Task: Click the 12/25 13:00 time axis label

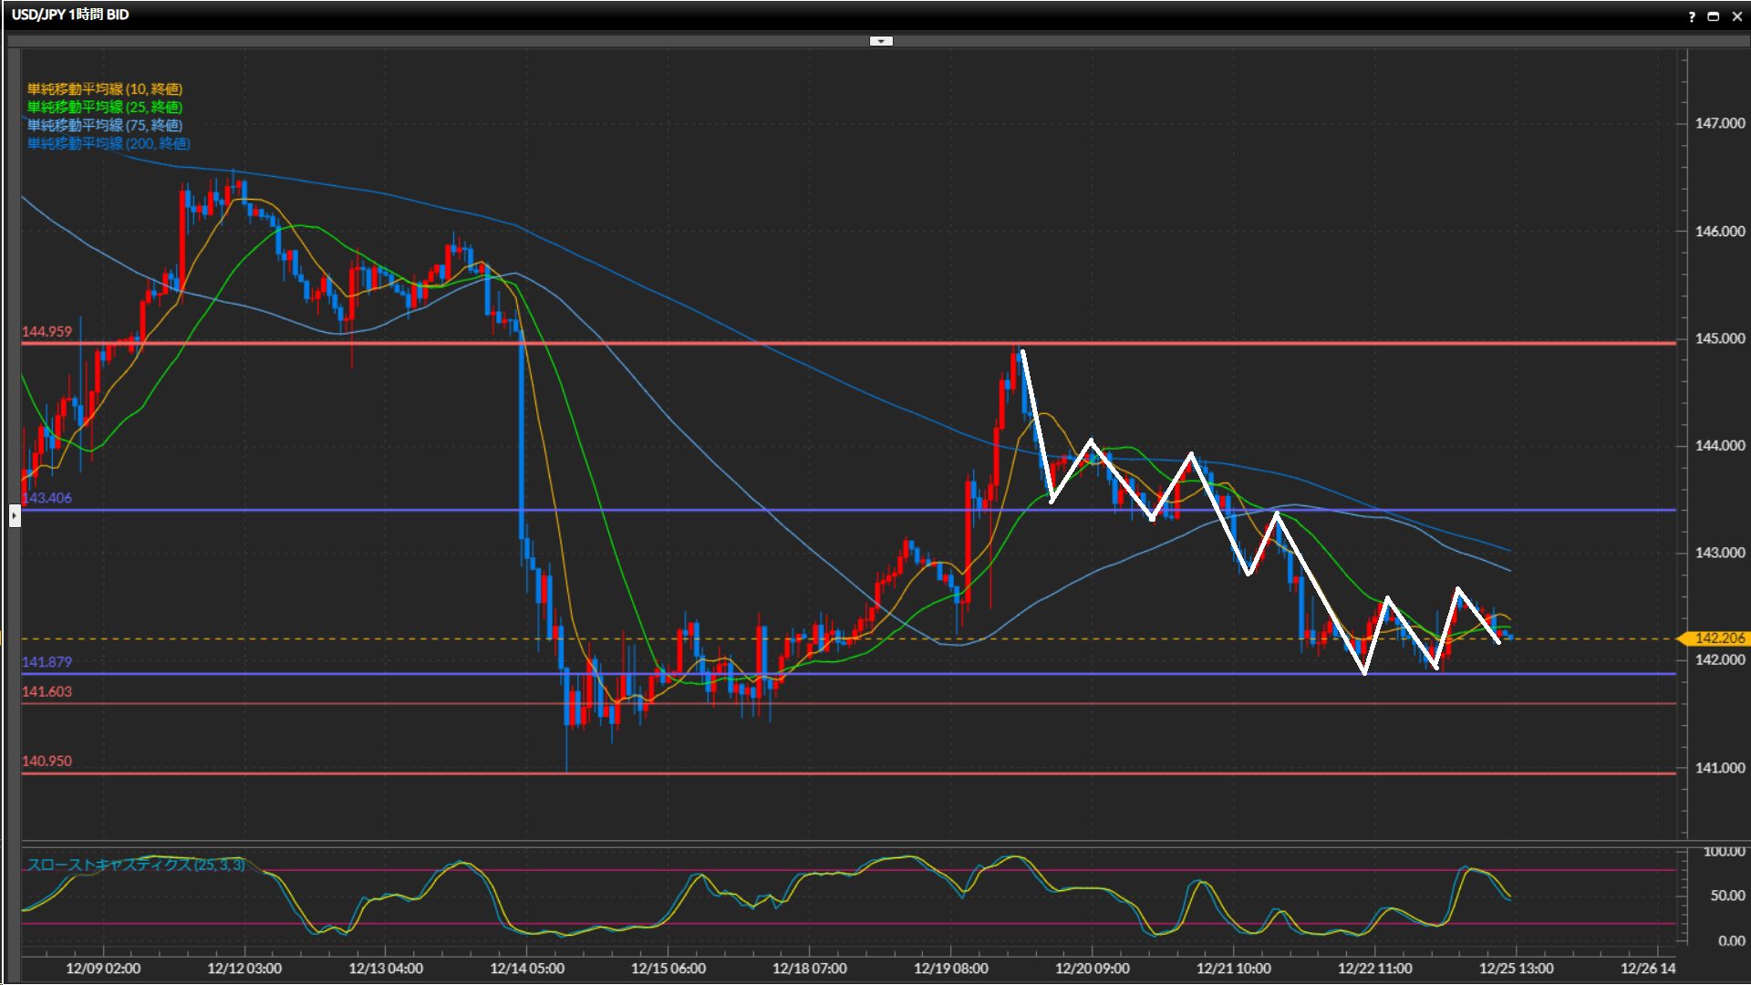Action: [1516, 969]
